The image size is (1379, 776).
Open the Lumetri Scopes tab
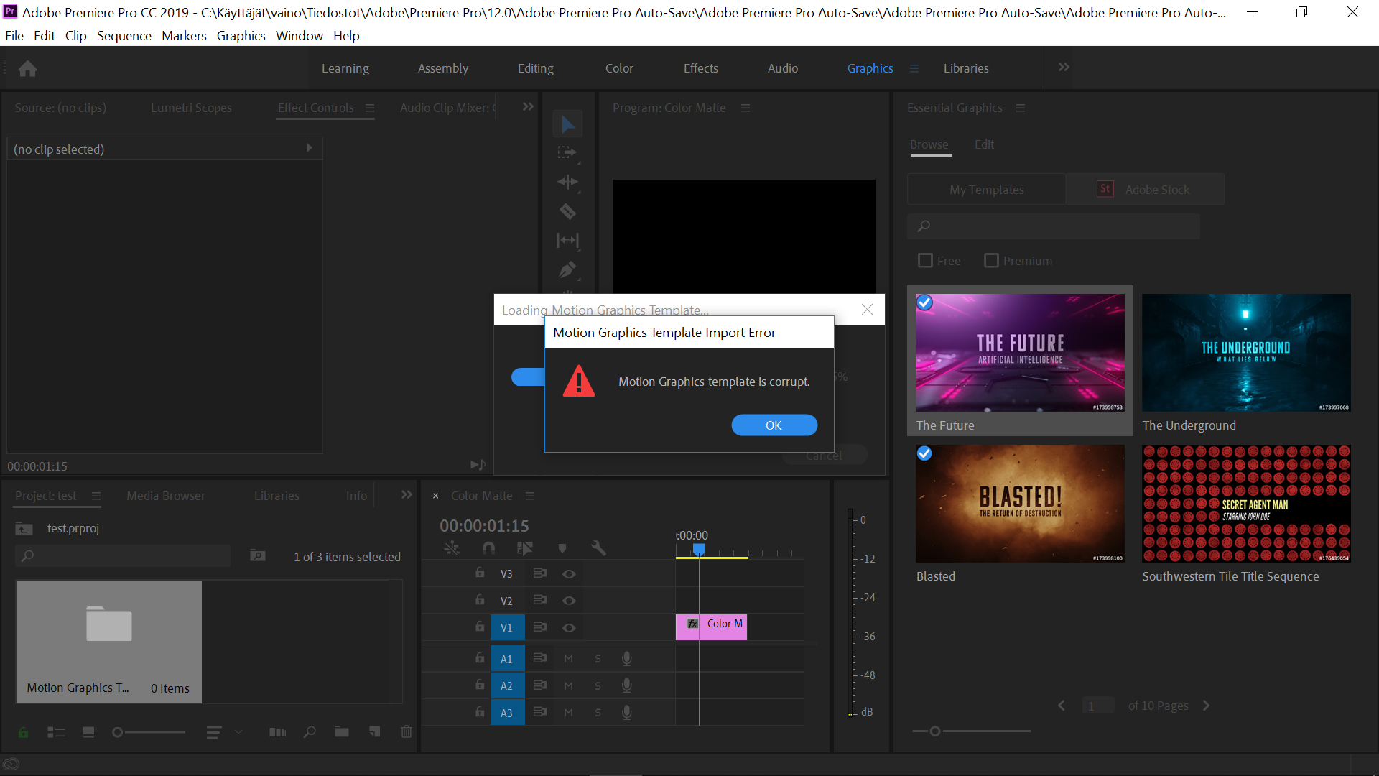pos(191,108)
